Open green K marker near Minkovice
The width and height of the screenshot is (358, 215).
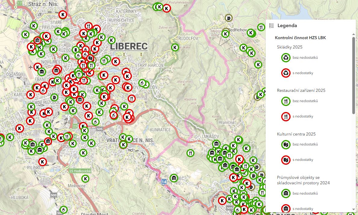[86, 179]
